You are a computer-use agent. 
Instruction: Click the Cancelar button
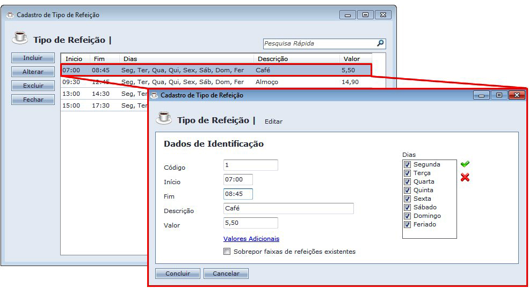(x=226, y=274)
